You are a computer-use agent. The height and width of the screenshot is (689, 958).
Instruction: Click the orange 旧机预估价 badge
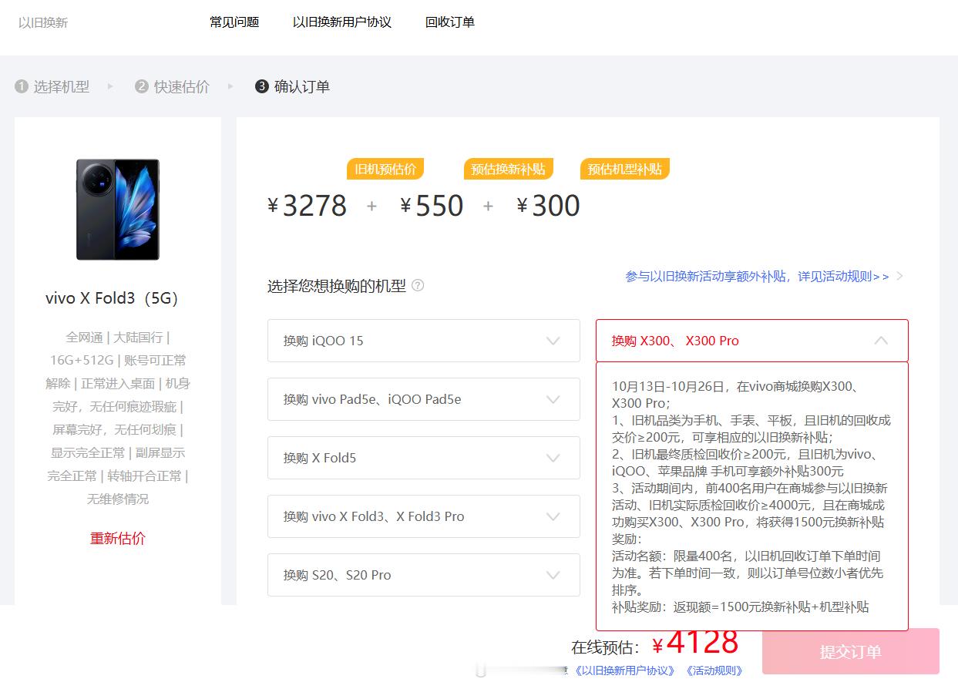click(385, 169)
